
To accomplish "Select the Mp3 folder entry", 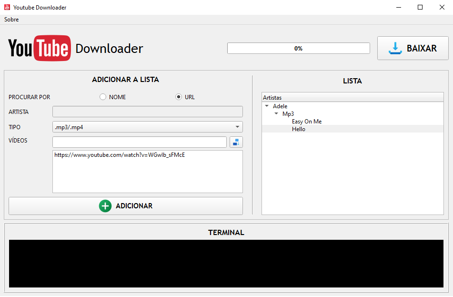I will 288,113.
